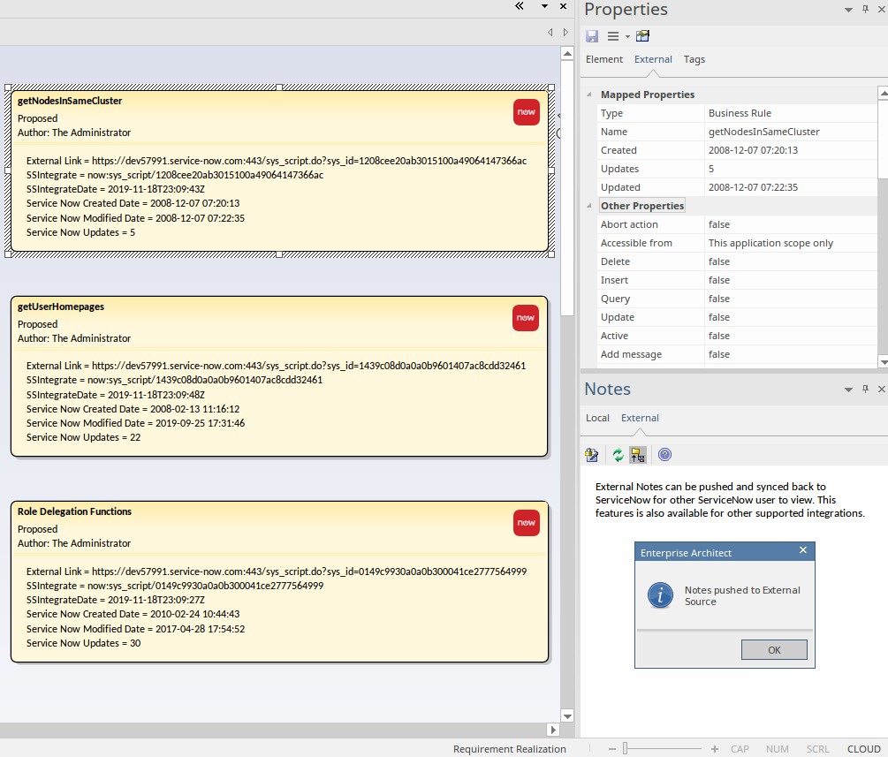Open the Tags tab
Viewport: 888px width, 757px height.
point(694,59)
